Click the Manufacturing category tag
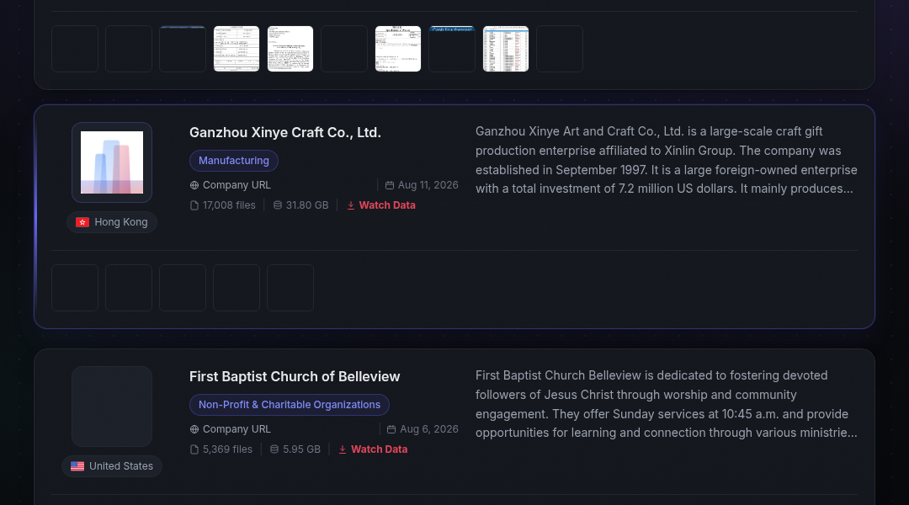 tap(234, 161)
